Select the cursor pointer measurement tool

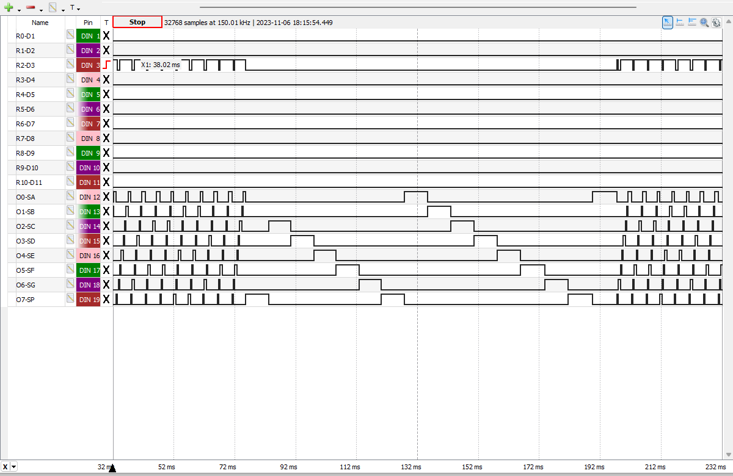668,22
